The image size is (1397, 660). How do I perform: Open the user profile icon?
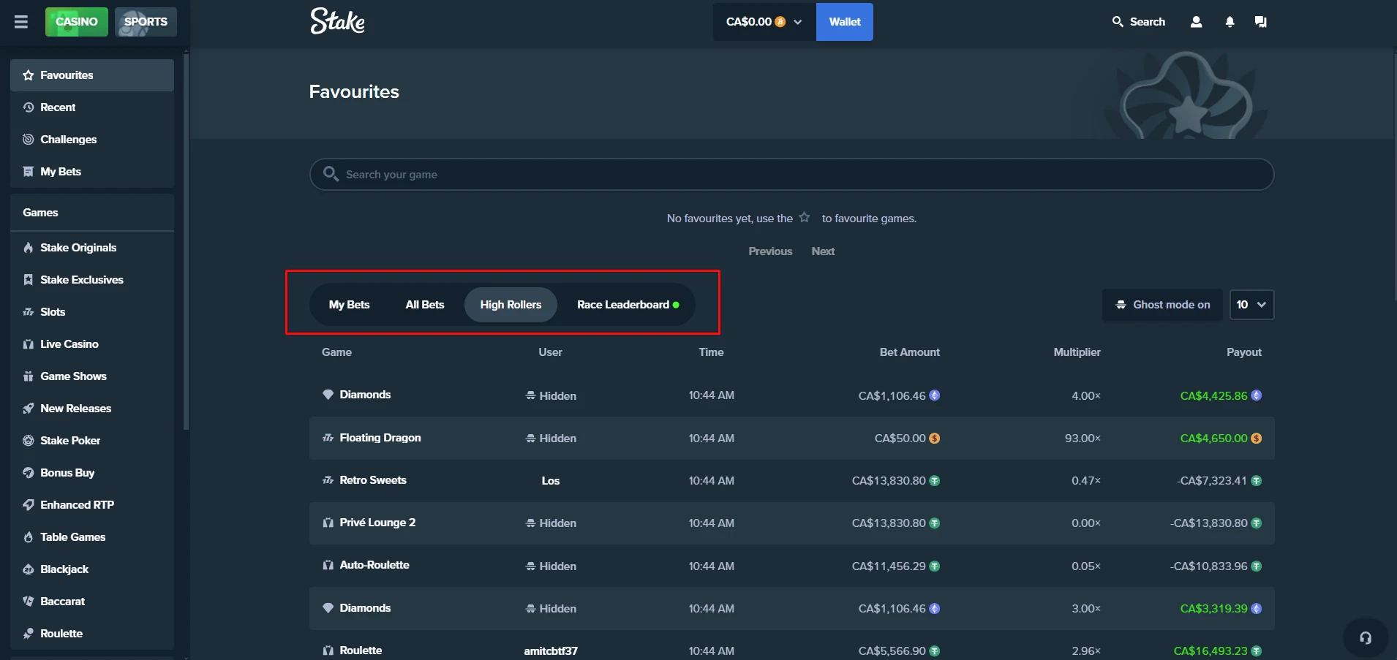coord(1196,22)
